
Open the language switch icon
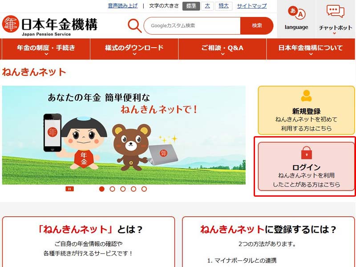[296, 13]
